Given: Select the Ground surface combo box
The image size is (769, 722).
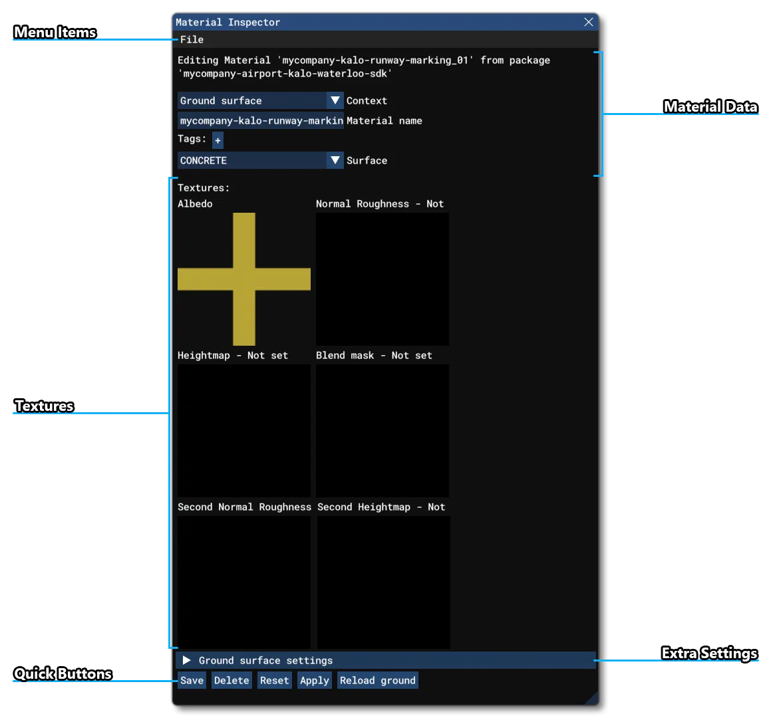Looking at the screenshot, I should (260, 100).
